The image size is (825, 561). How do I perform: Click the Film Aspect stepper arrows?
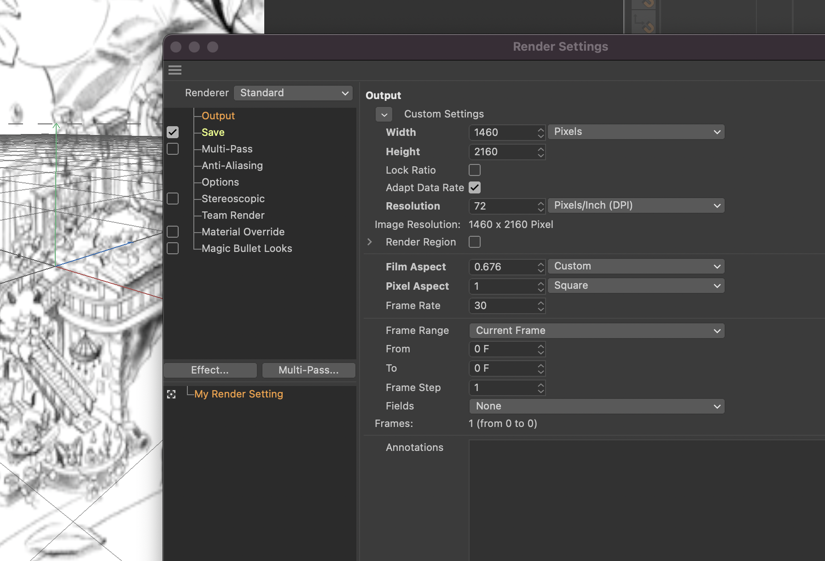[541, 267]
